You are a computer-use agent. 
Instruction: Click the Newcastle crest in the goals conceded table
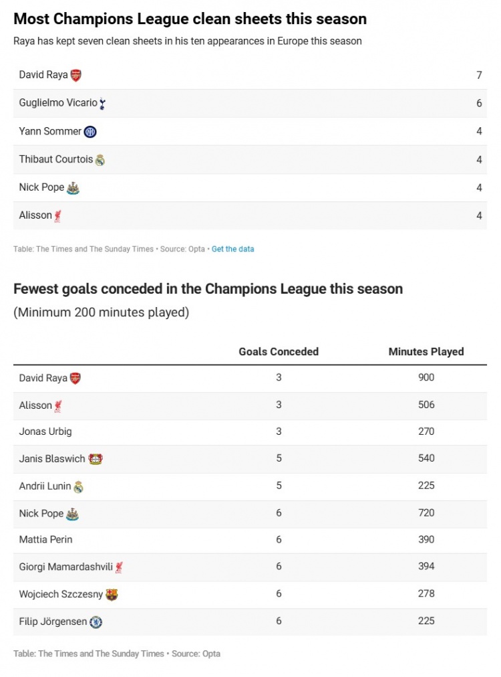click(x=73, y=514)
